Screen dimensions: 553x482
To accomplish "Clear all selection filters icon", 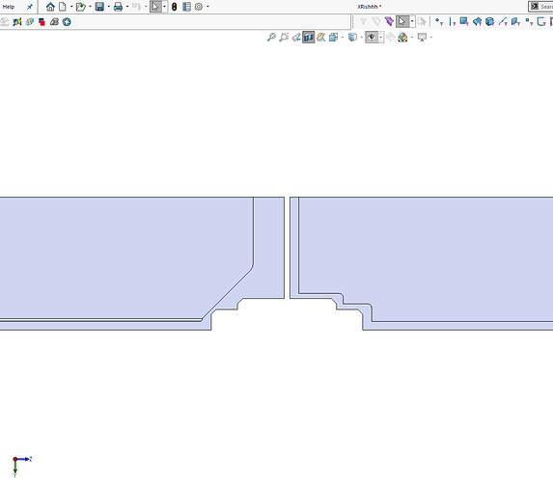I will point(376,22).
